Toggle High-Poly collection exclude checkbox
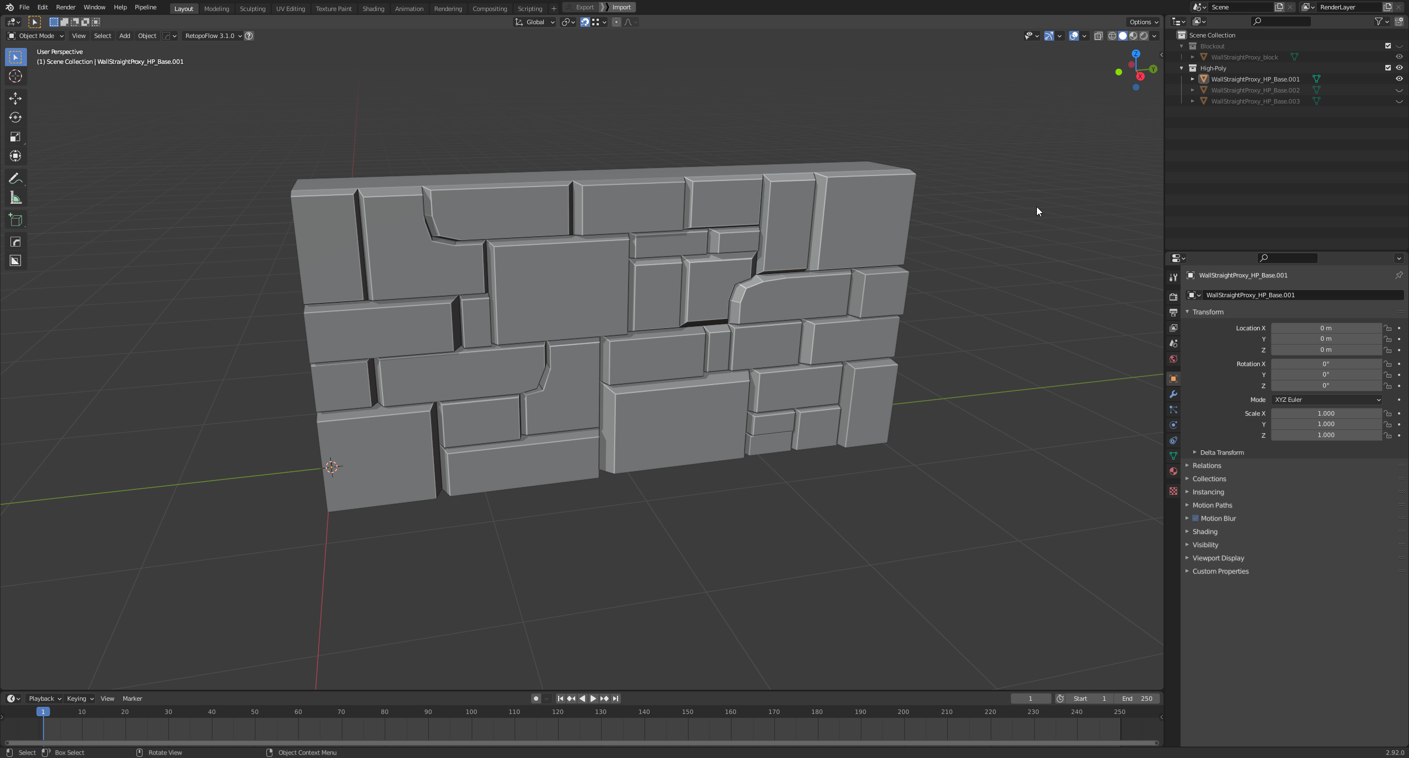1409x758 pixels. (1388, 68)
